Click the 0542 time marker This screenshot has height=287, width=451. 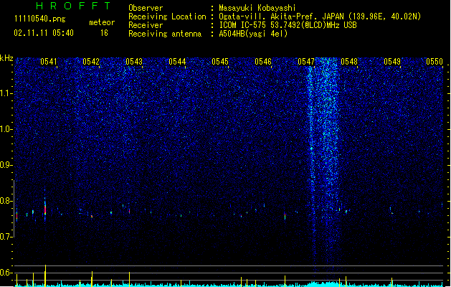point(91,62)
